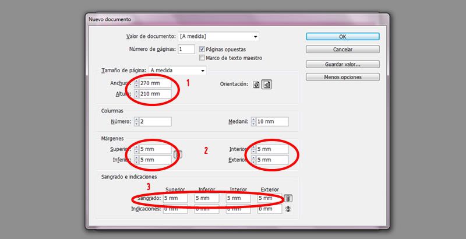Click Inferior margin stepper arrows
Viewport: 466px width, 239px height.
[136, 160]
